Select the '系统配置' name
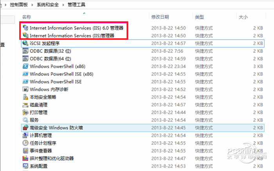The width and height of the screenshot is (274, 171). click(39, 166)
